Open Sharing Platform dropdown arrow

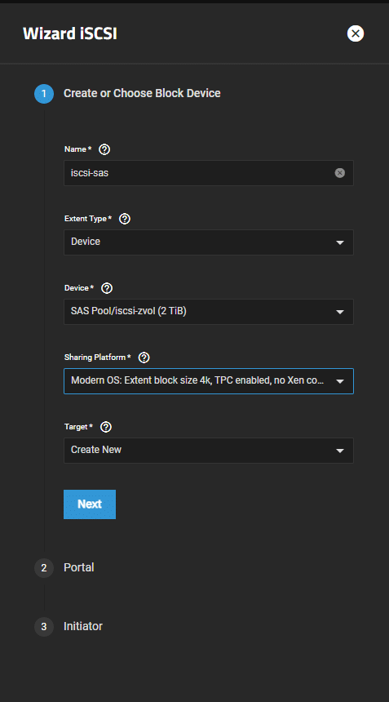[x=340, y=381]
